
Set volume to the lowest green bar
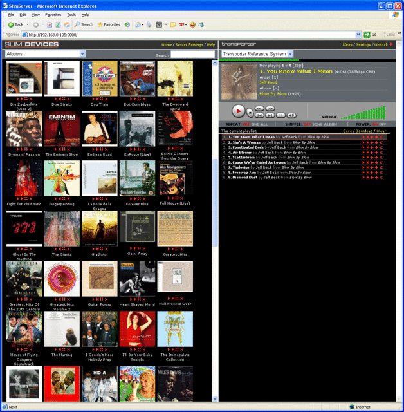[342, 118]
